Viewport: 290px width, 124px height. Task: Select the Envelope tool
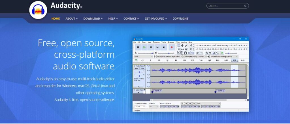[182, 45]
